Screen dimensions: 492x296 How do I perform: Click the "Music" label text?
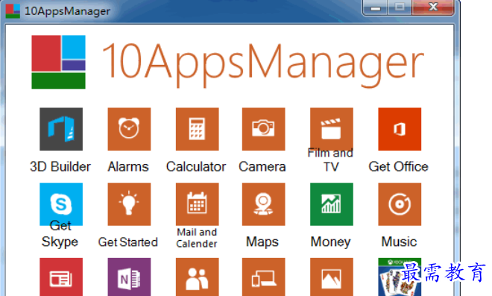pos(399,242)
